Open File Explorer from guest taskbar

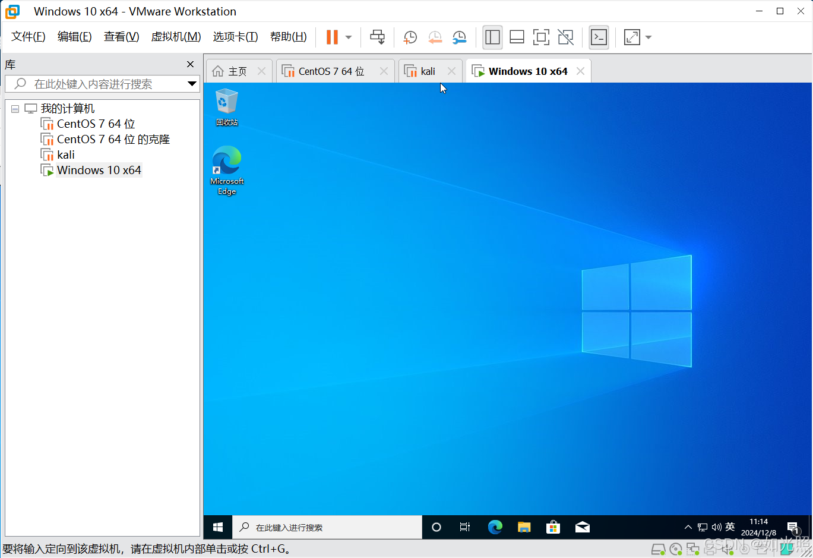point(524,527)
